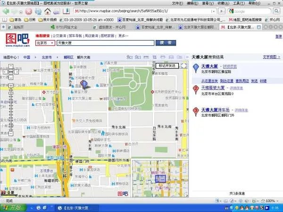The width and height of the screenshot is (283, 212).
Task: Click the fullscreen map expand icon
Action: 184,65
